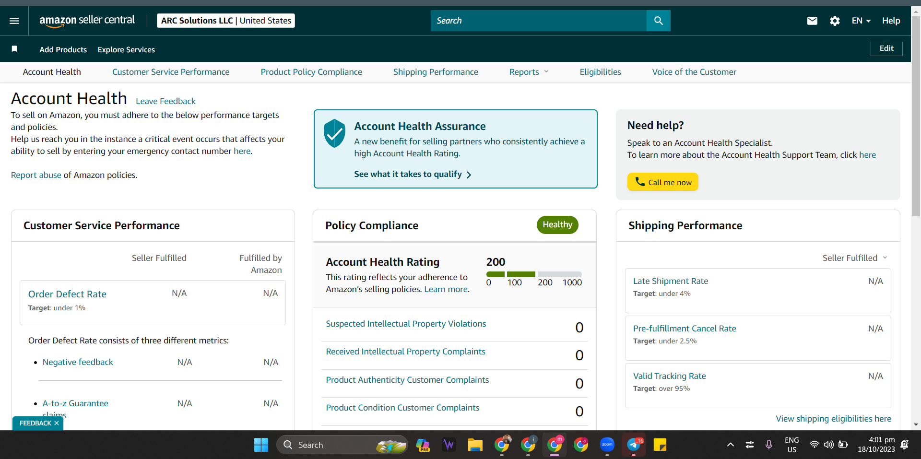Open Product Authenticity Customer Complaints
This screenshot has width=921, height=459.
coord(407,380)
